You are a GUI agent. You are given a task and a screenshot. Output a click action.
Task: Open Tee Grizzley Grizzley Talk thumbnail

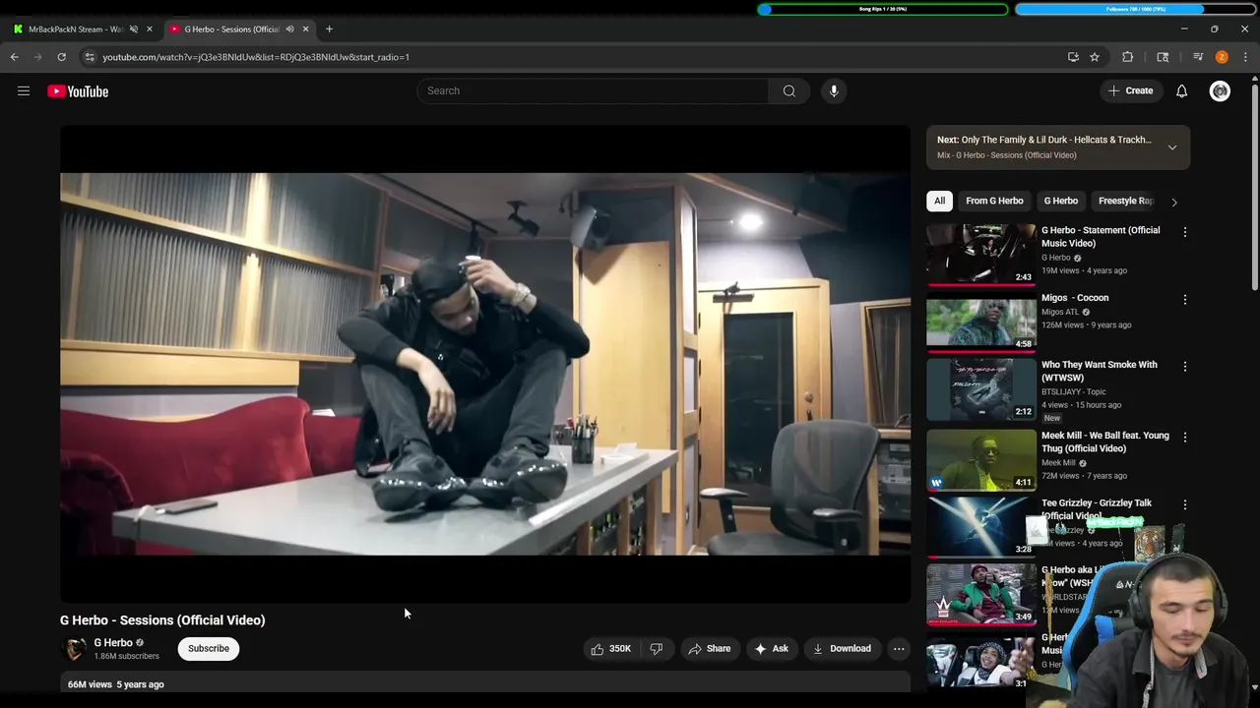tap(981, 526)
